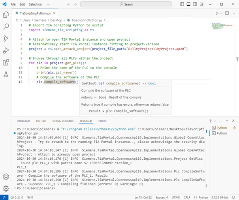239x200 pixels.
Task: Open the Testing flask view
Action: point(6,74)
